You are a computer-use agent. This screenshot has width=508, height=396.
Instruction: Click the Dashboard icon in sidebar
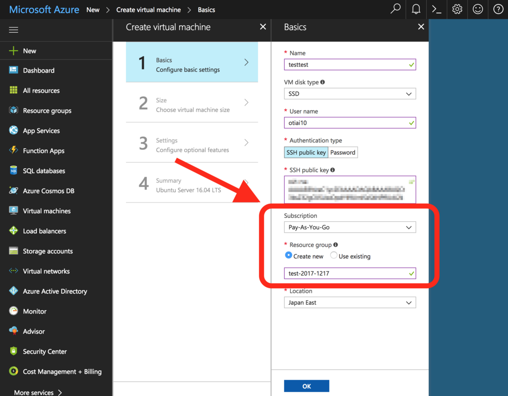pyautogui.click(x=13, y=70)
